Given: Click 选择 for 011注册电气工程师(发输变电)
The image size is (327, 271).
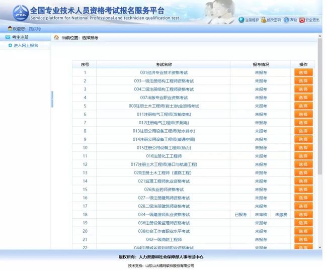Looking at the screenshot, I should point(303,114).
